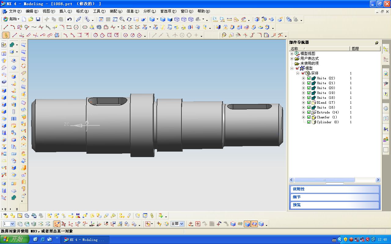Viewport: 391px width, 244px height.
Task: Expand the 依附性 panel section
Action: coord(334,189)
